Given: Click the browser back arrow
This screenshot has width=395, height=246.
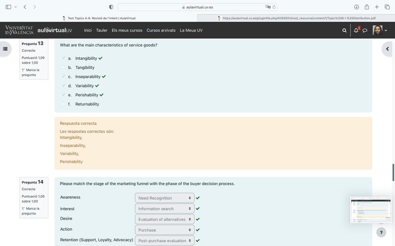Looking at the screenshot, I should pos(25,7).
